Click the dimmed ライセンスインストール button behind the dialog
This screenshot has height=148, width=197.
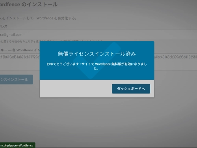[17, 79]
